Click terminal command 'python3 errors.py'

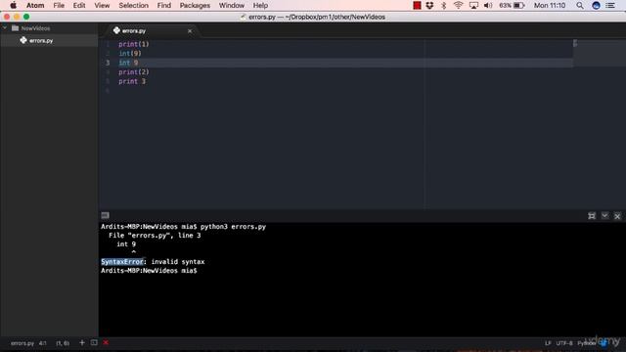(x=233, y=227)
